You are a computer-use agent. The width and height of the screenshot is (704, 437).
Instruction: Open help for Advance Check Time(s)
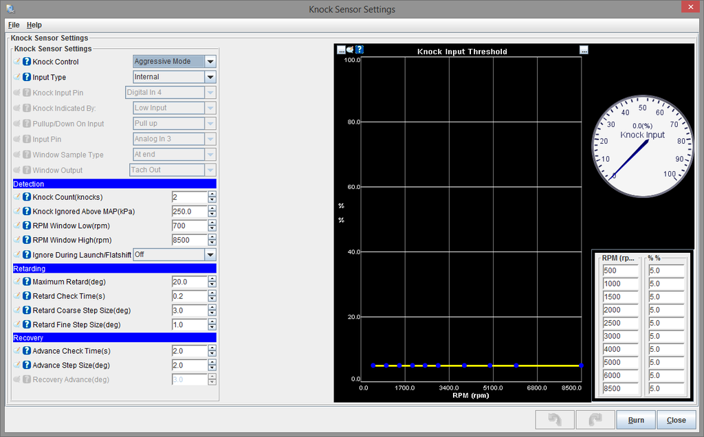point(27,351)
